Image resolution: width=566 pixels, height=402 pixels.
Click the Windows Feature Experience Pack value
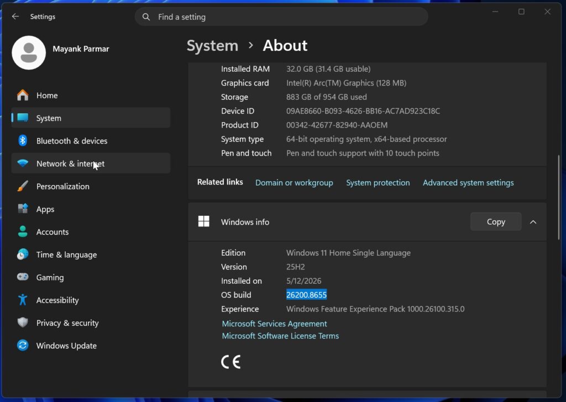coord(375,309)
